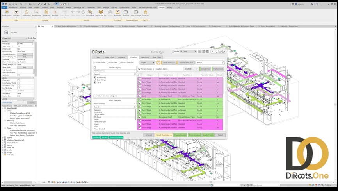Click the Save icon in quick access toolbar

[13, 4]
